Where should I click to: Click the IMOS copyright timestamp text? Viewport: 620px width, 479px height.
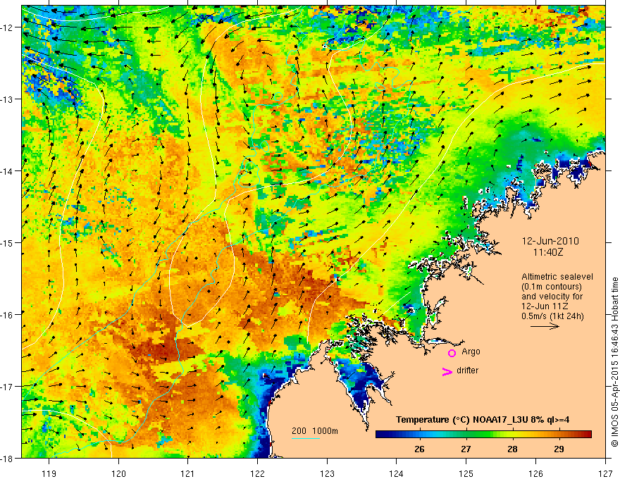pyautogui.click(x=615, y=362)
